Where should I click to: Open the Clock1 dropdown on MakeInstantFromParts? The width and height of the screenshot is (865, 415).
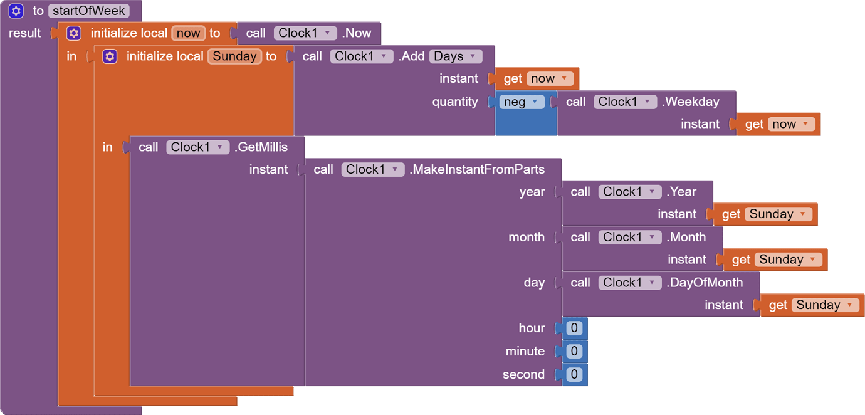[372, 169]
